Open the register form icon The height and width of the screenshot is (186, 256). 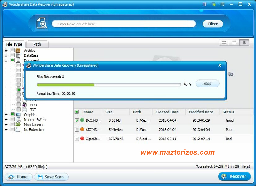[x=223, y=4]
